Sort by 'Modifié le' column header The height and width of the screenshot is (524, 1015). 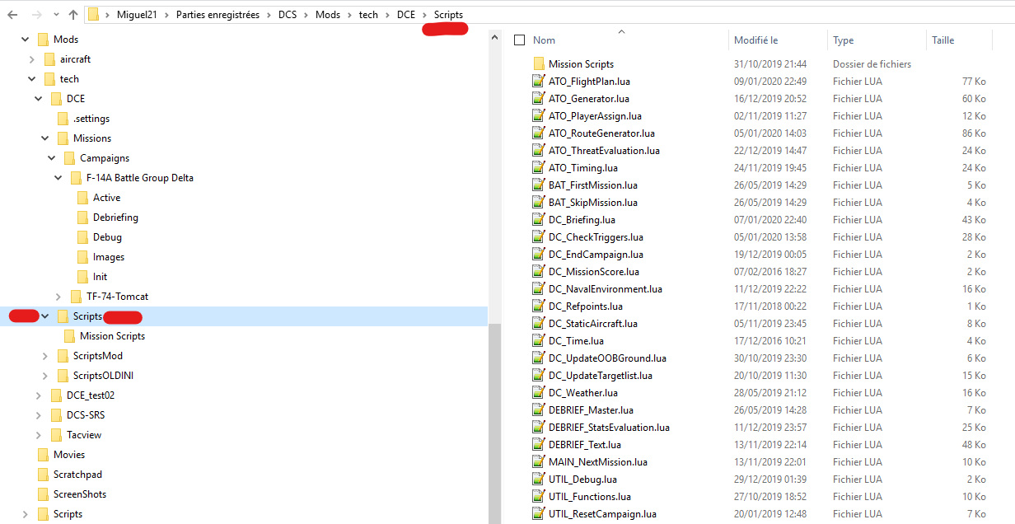click(755, 40)
